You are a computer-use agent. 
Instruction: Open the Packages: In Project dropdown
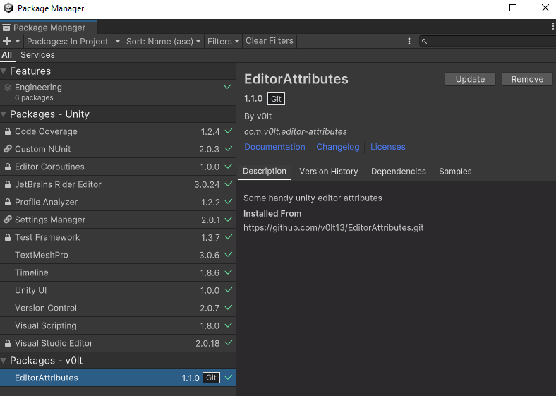(x=73, y=41)
